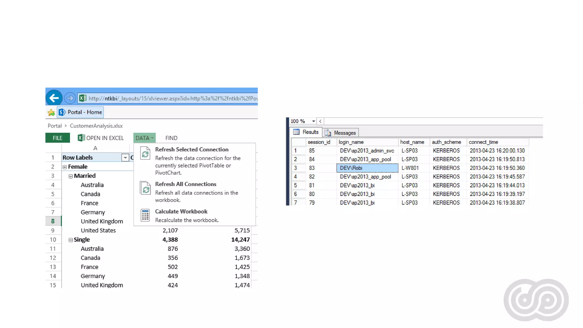Click the Calculate Workbook calculator icon
The width and height of the screenshot is (583, 328).
[x=145, y=215]
